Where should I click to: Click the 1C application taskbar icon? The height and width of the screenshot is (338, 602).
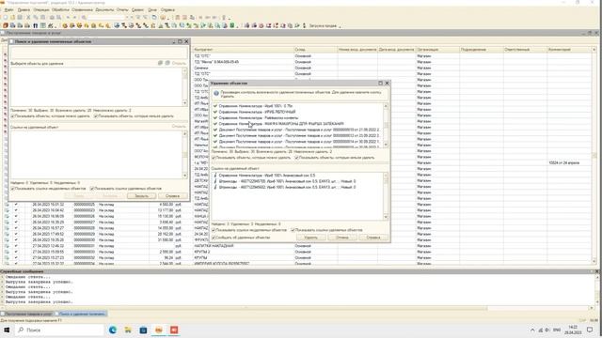159,330
